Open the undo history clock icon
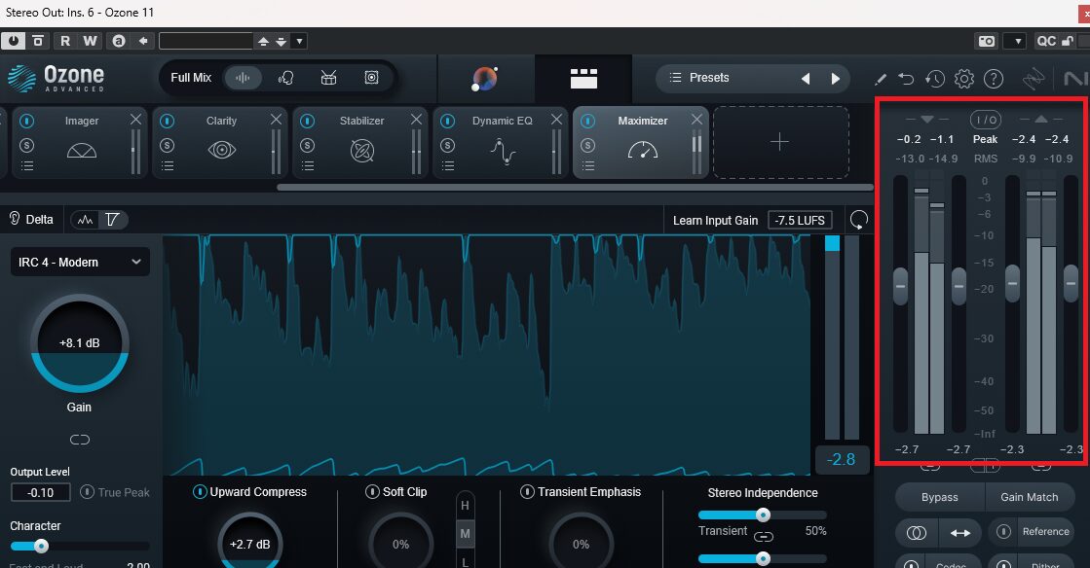Screen dimensions: 1090x568 coord(935,79)
